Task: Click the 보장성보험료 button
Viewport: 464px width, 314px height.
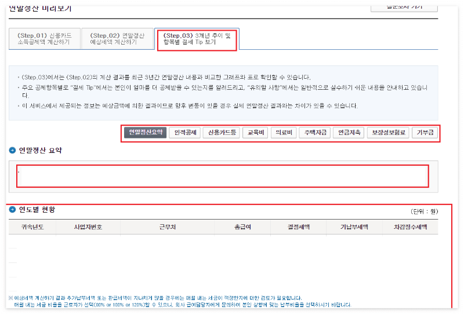Action: (x=388, y=133)
